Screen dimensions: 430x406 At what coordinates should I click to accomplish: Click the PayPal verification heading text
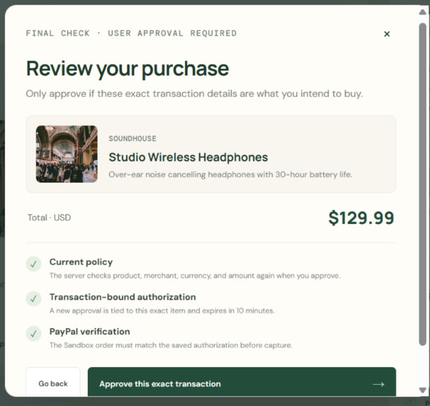(x=90, y=332)
